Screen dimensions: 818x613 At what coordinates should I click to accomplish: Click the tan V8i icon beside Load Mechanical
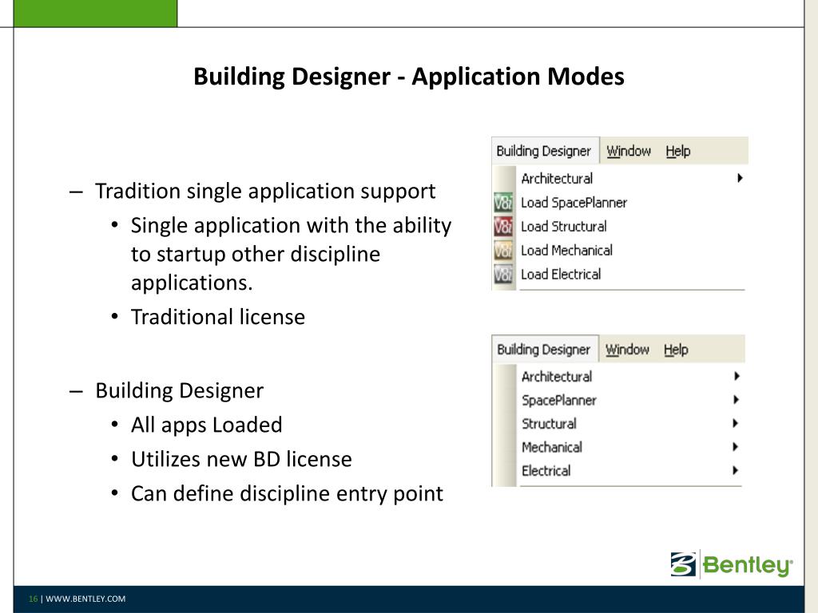(503, 250)
